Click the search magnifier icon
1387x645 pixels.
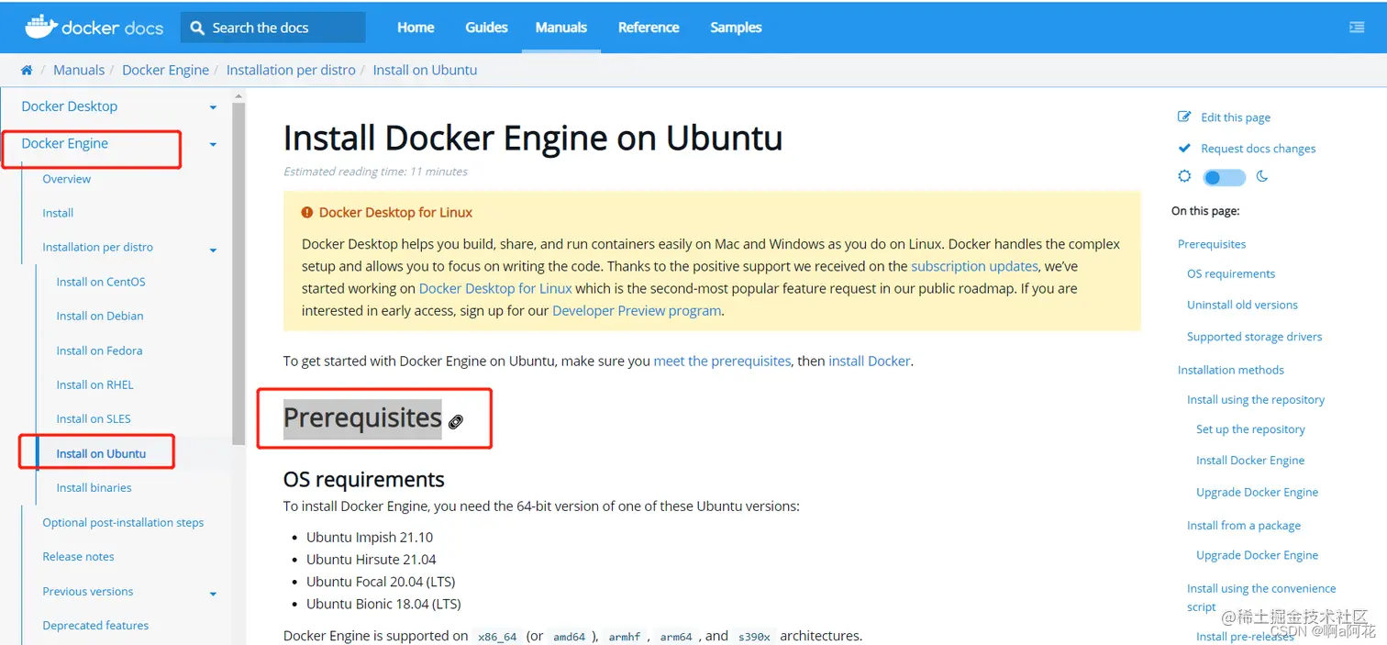click(x=197, y=28)
